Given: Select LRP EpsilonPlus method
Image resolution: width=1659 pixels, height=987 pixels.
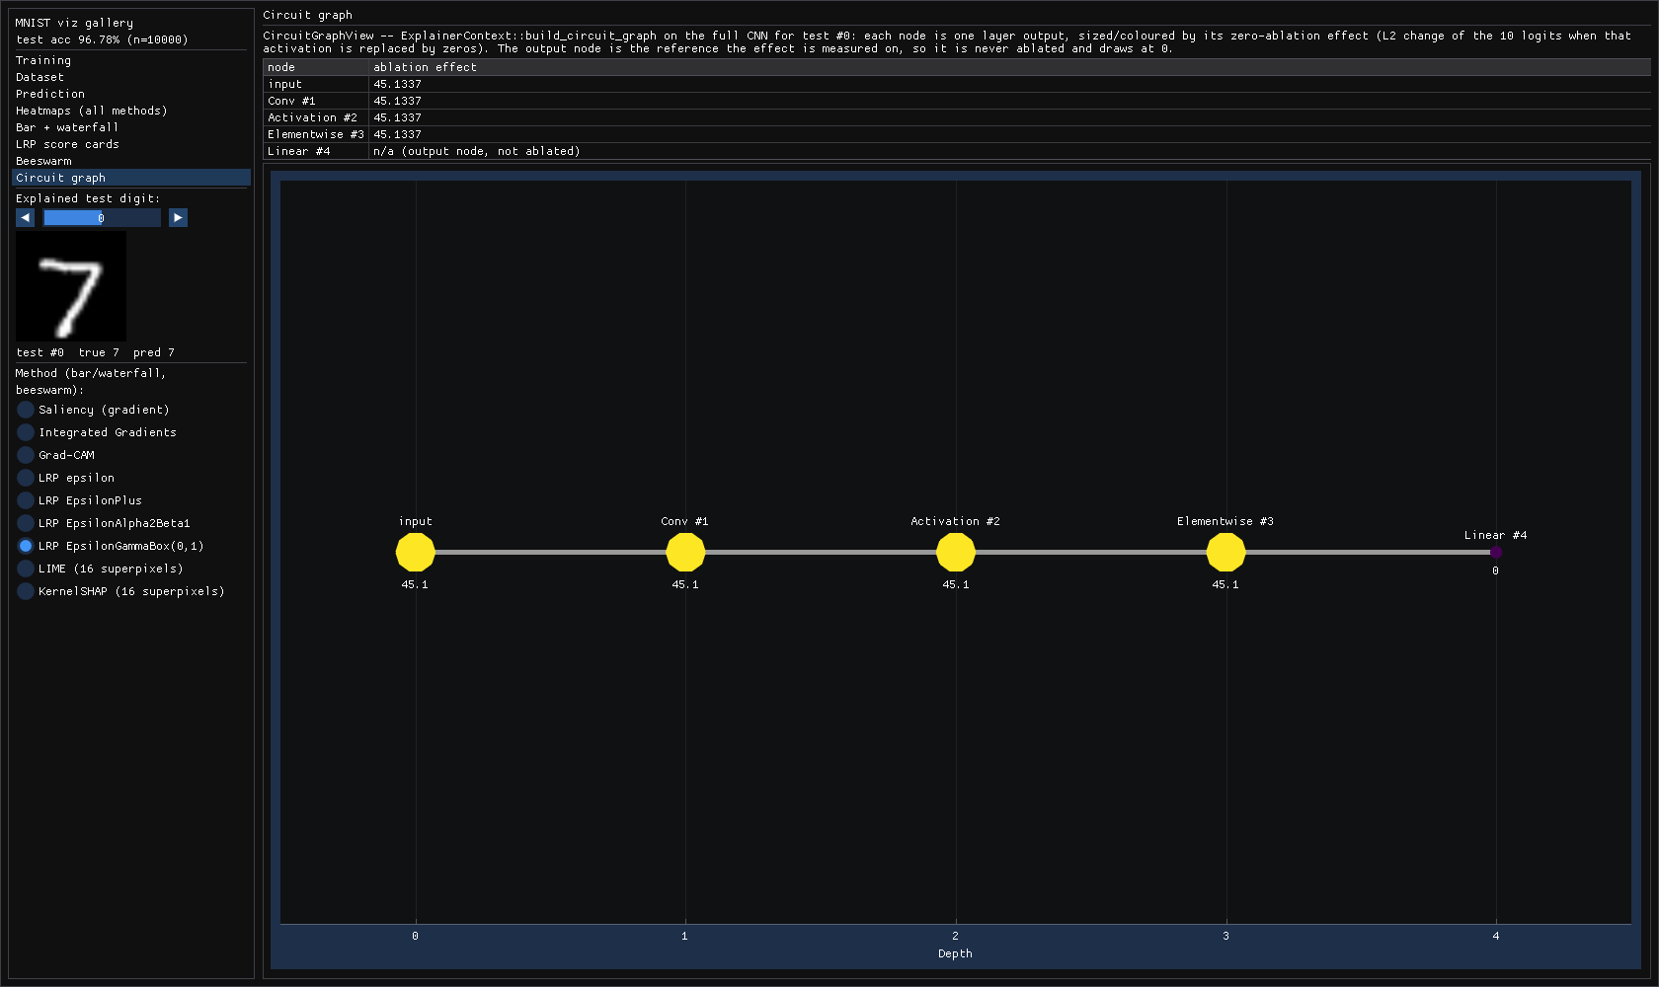Looking at the screenshot, I should coord(80,500).
